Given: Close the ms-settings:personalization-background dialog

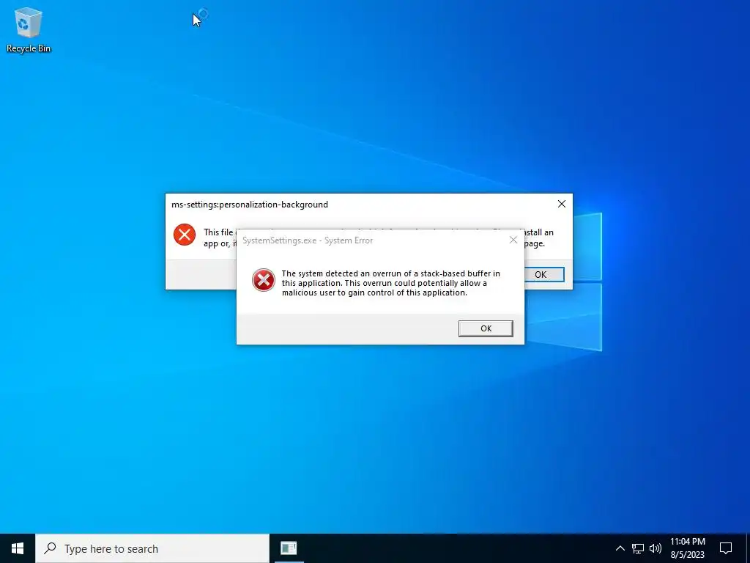Looking at the screenshot, I should 562,204.
